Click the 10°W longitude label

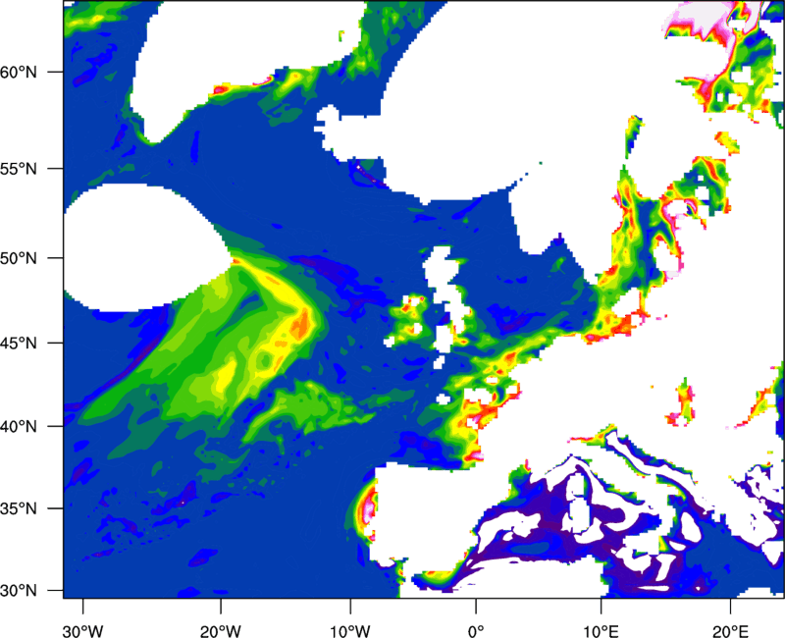coord(350,631)
